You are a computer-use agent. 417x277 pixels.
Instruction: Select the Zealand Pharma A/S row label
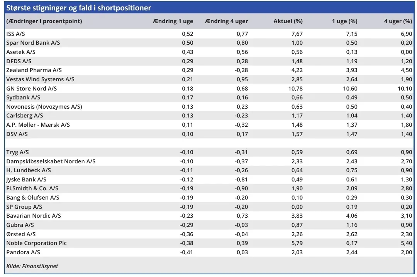coord(34,70)
